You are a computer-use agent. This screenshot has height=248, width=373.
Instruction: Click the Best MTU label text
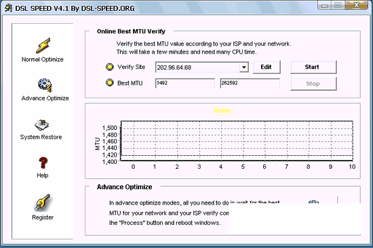(130, 83)
